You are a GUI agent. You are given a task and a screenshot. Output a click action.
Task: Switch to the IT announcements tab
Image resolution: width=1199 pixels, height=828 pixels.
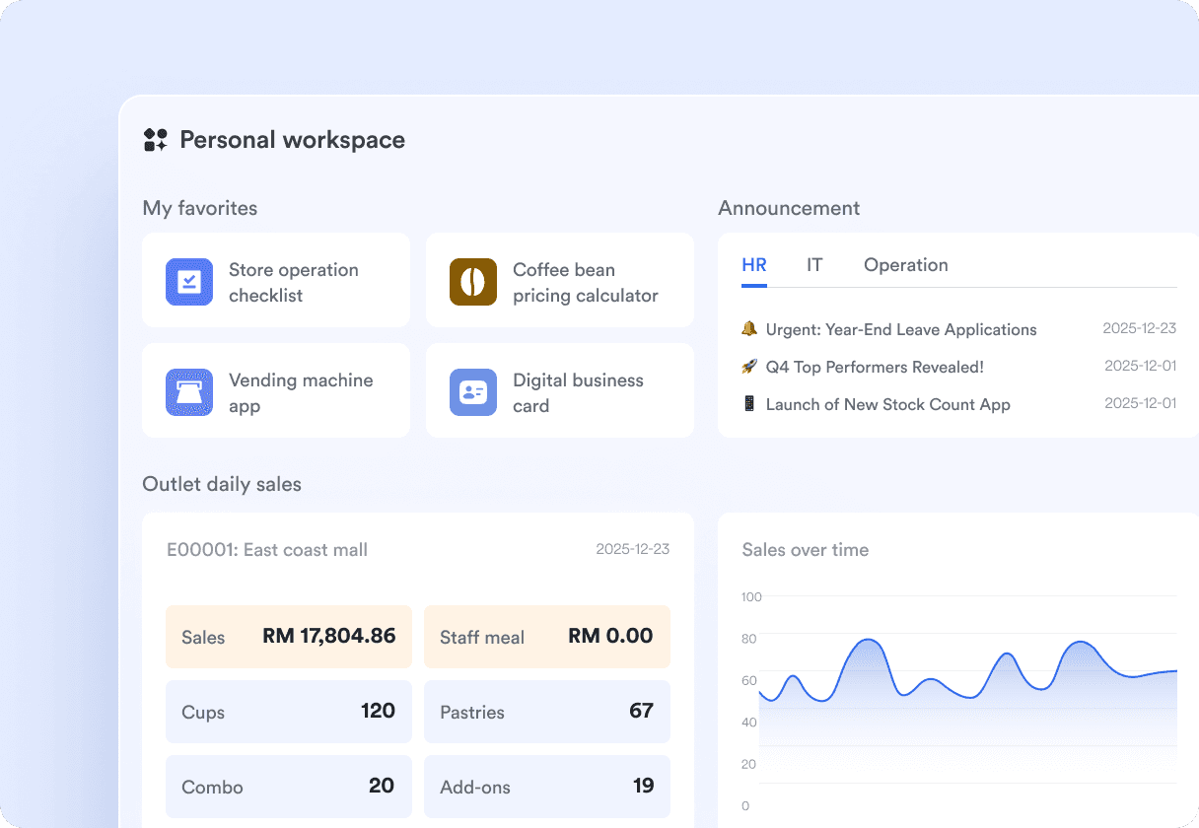point(814,264)
